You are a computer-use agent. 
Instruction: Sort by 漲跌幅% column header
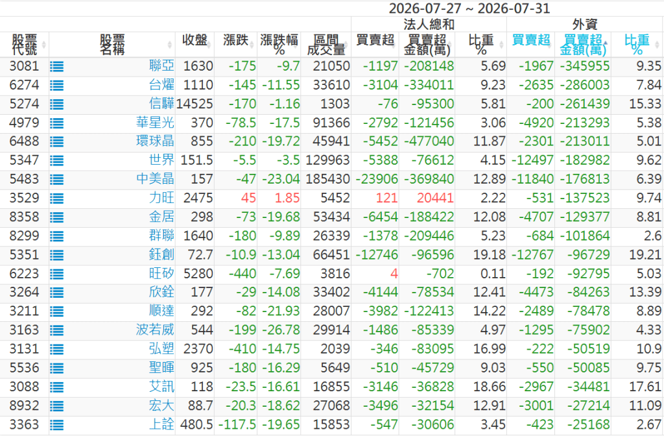click(x=279, y=45)
